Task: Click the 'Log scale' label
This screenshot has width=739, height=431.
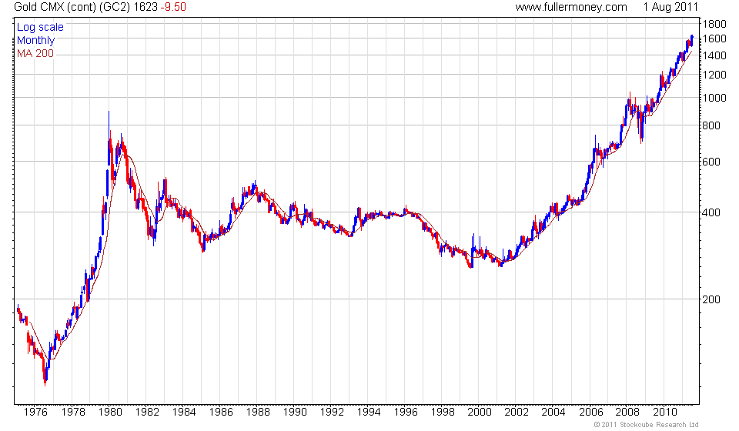Action: click(x=40, y=27)
